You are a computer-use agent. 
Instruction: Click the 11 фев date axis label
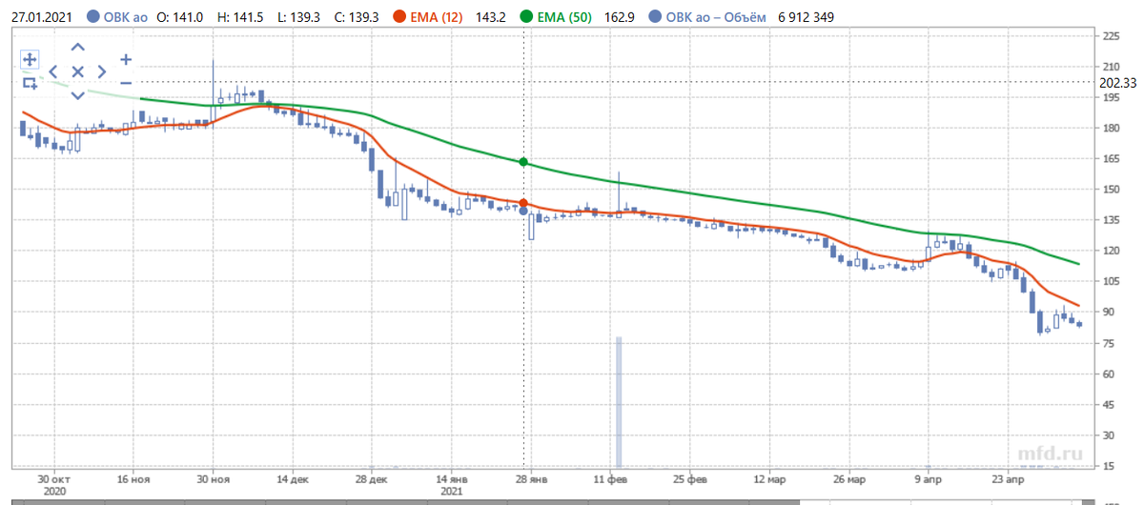[x=609, y=477]
